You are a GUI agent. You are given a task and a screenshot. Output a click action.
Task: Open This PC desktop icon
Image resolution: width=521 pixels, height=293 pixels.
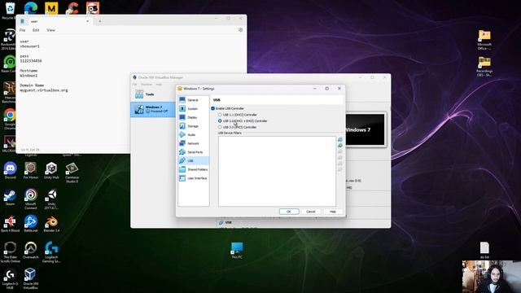click(237, 250)
